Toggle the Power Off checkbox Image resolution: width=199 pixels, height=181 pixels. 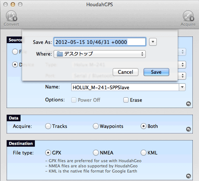tap(74, 100)
